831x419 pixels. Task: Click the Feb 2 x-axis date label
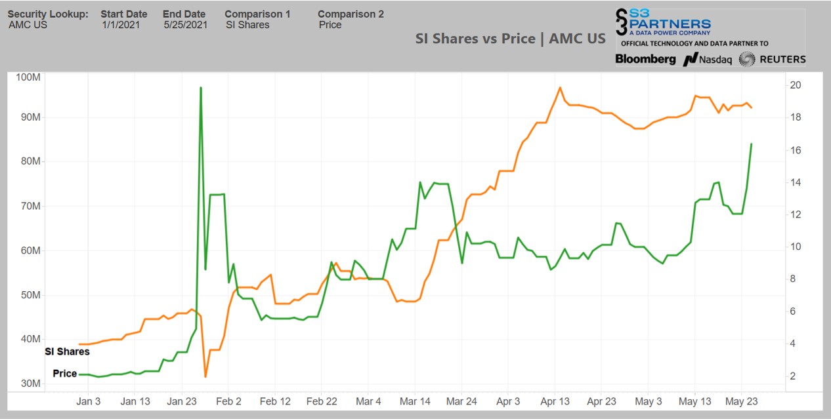coord(228,401)
